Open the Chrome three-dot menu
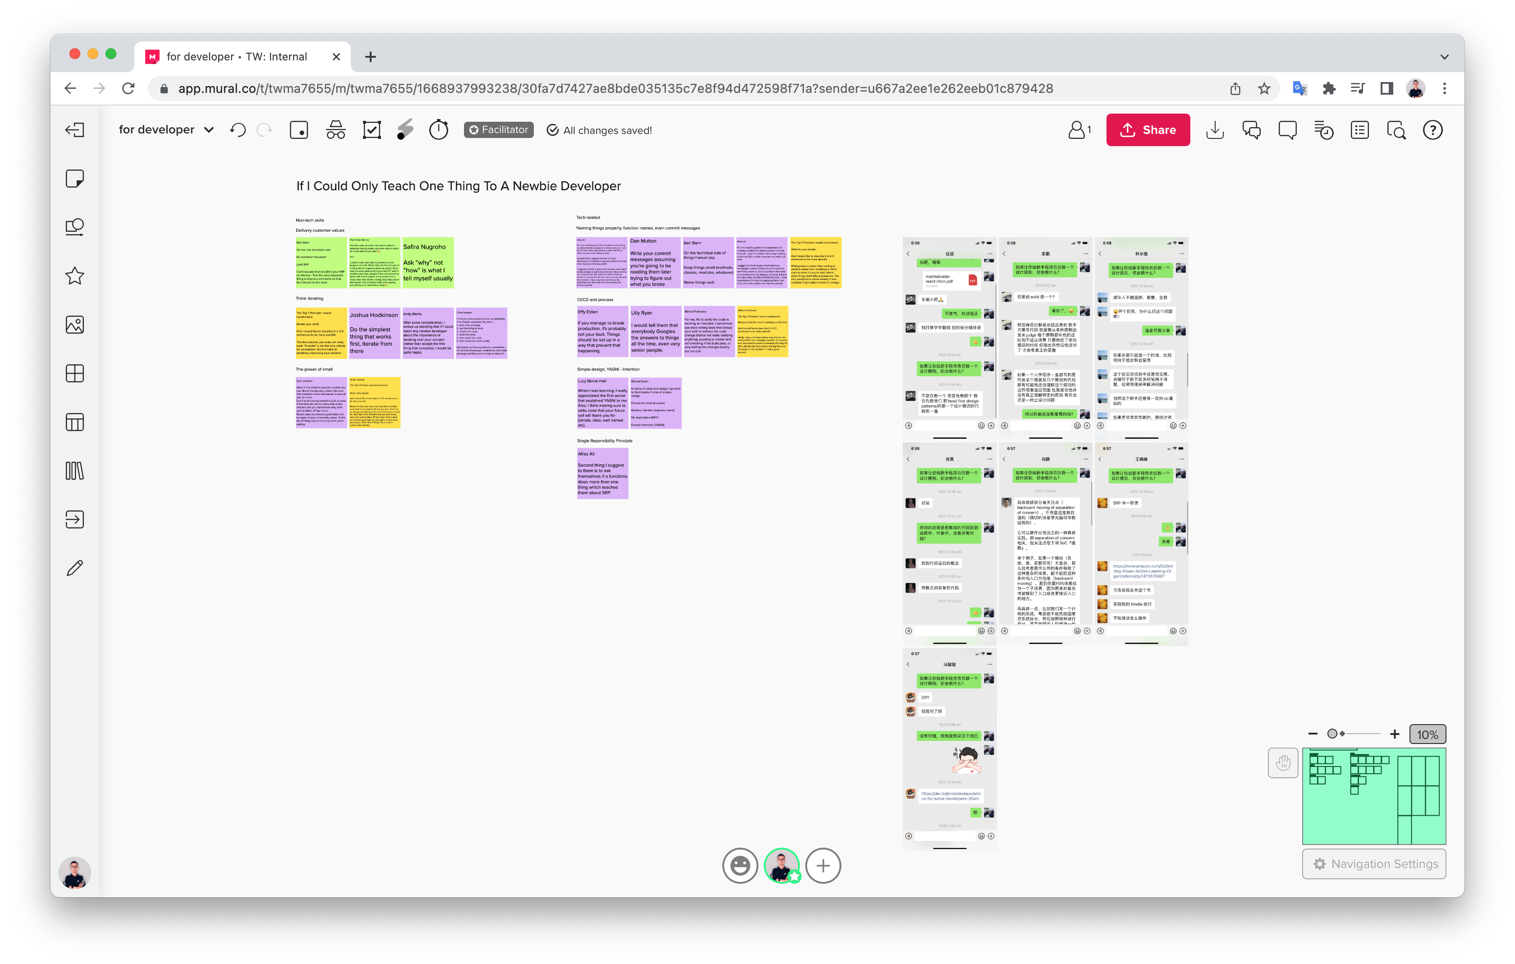This screenshot has width=1515, height=964. click(x=1445, y=89)
